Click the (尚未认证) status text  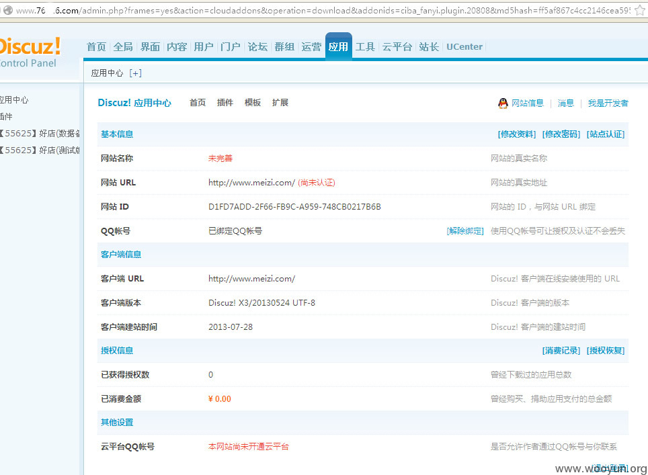(317, 183)
